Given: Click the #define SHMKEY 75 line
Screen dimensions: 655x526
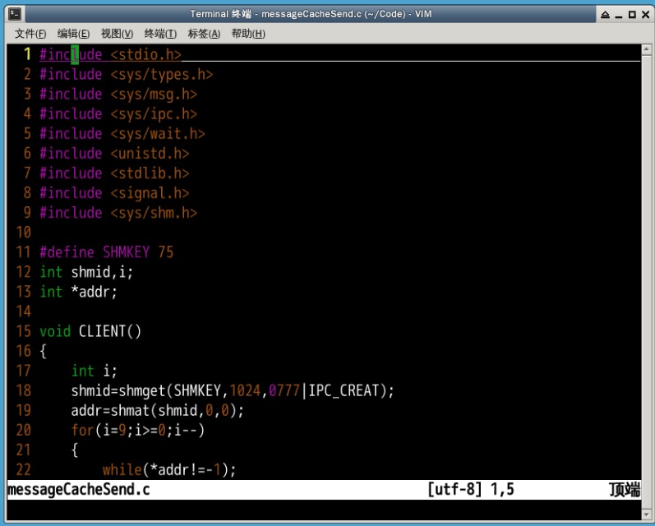Looking at the screenshot, I should coord(106,252).
